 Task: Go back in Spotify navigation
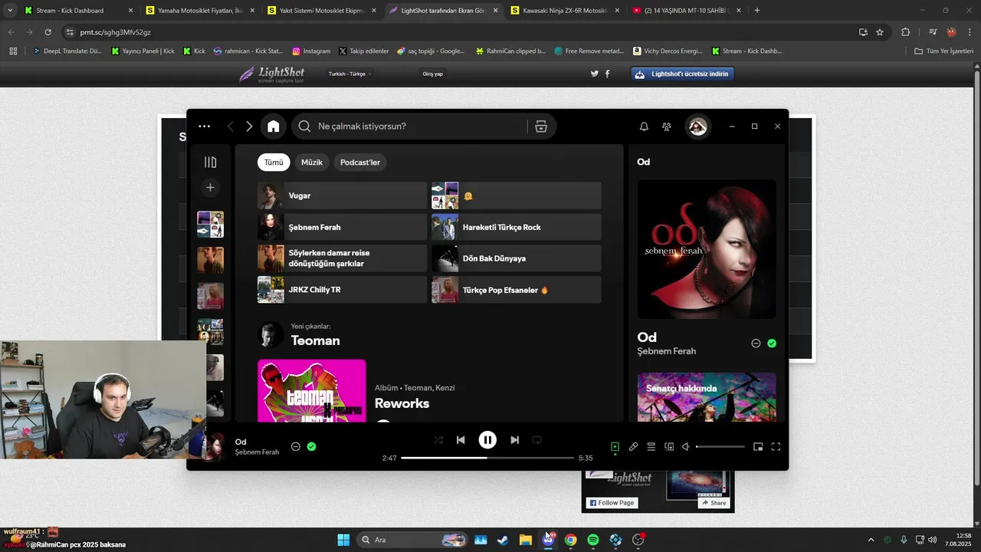tap(230, 127)
